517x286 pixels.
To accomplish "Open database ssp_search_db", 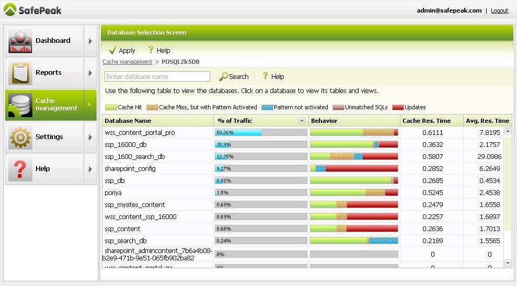I will 125,241.
